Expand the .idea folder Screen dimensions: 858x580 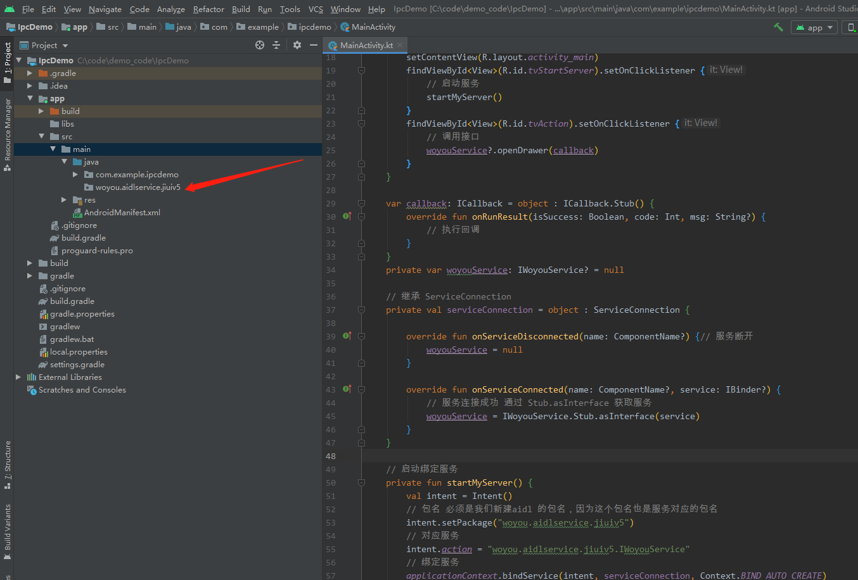click(x=30, y=85)
